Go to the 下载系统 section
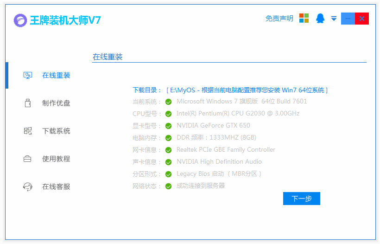 [56, 131]
